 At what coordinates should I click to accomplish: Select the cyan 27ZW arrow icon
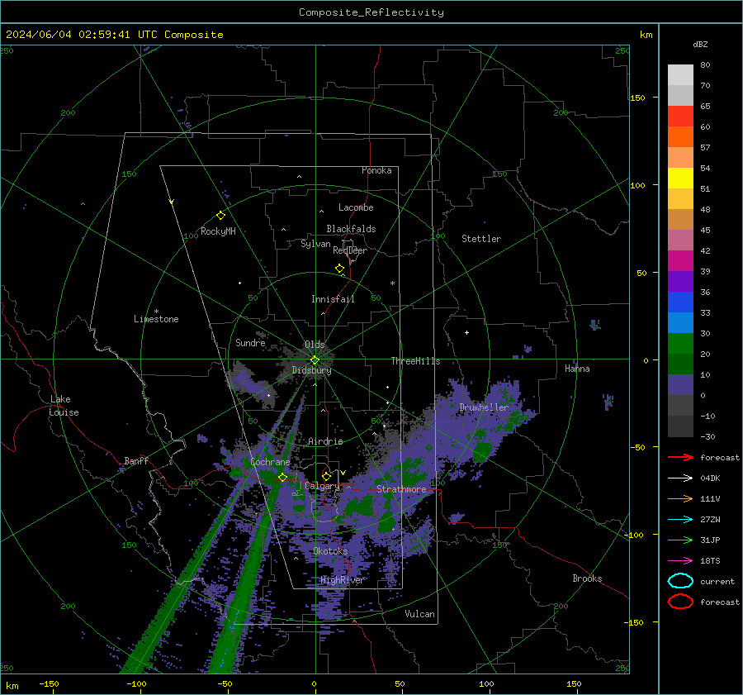coord(680,520)
